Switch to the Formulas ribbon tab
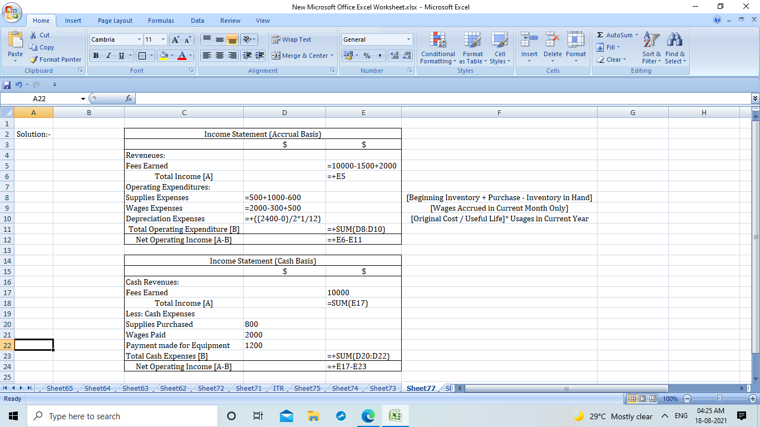This screenshot has height=427, width=760. coord(161,21)
